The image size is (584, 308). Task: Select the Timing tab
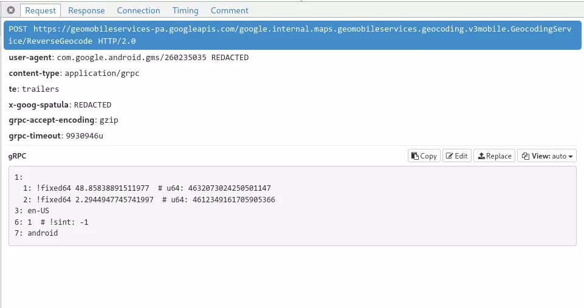point(185,10)
